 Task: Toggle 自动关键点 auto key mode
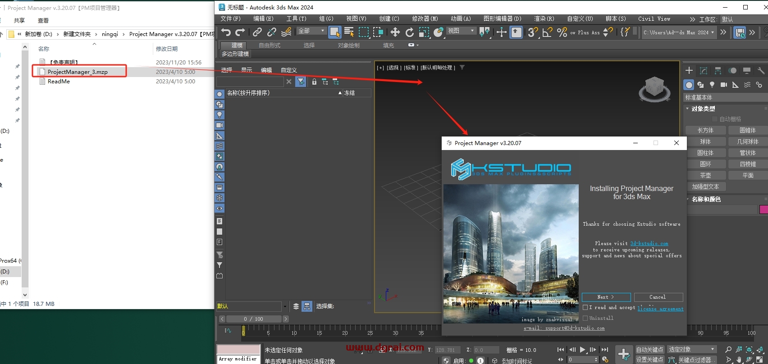[x=649, y=350]
